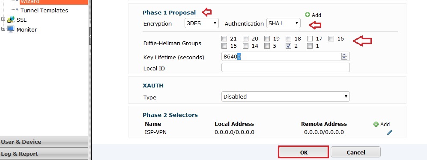Increase Key Lifetime with the up stepper arrow
The height and width of the screenshot is (160, 427).
pyautogui.click(x=344, y=55)
